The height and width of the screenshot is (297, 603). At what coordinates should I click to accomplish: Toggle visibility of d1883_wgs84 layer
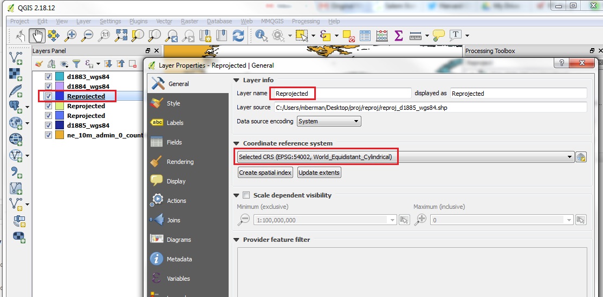(x=48, y=76)
